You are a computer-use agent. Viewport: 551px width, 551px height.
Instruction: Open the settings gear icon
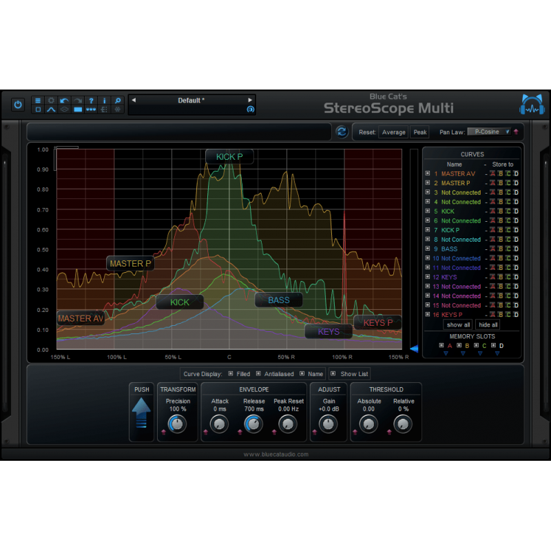[x=51, y=100]
